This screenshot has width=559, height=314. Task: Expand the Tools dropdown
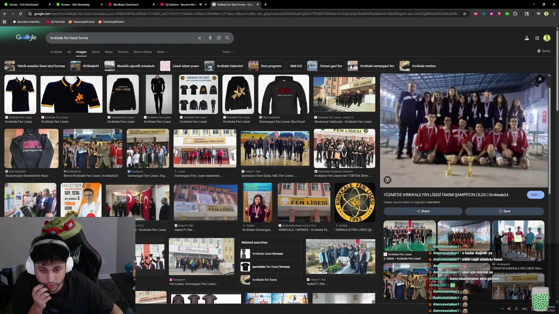coord(227,52)
